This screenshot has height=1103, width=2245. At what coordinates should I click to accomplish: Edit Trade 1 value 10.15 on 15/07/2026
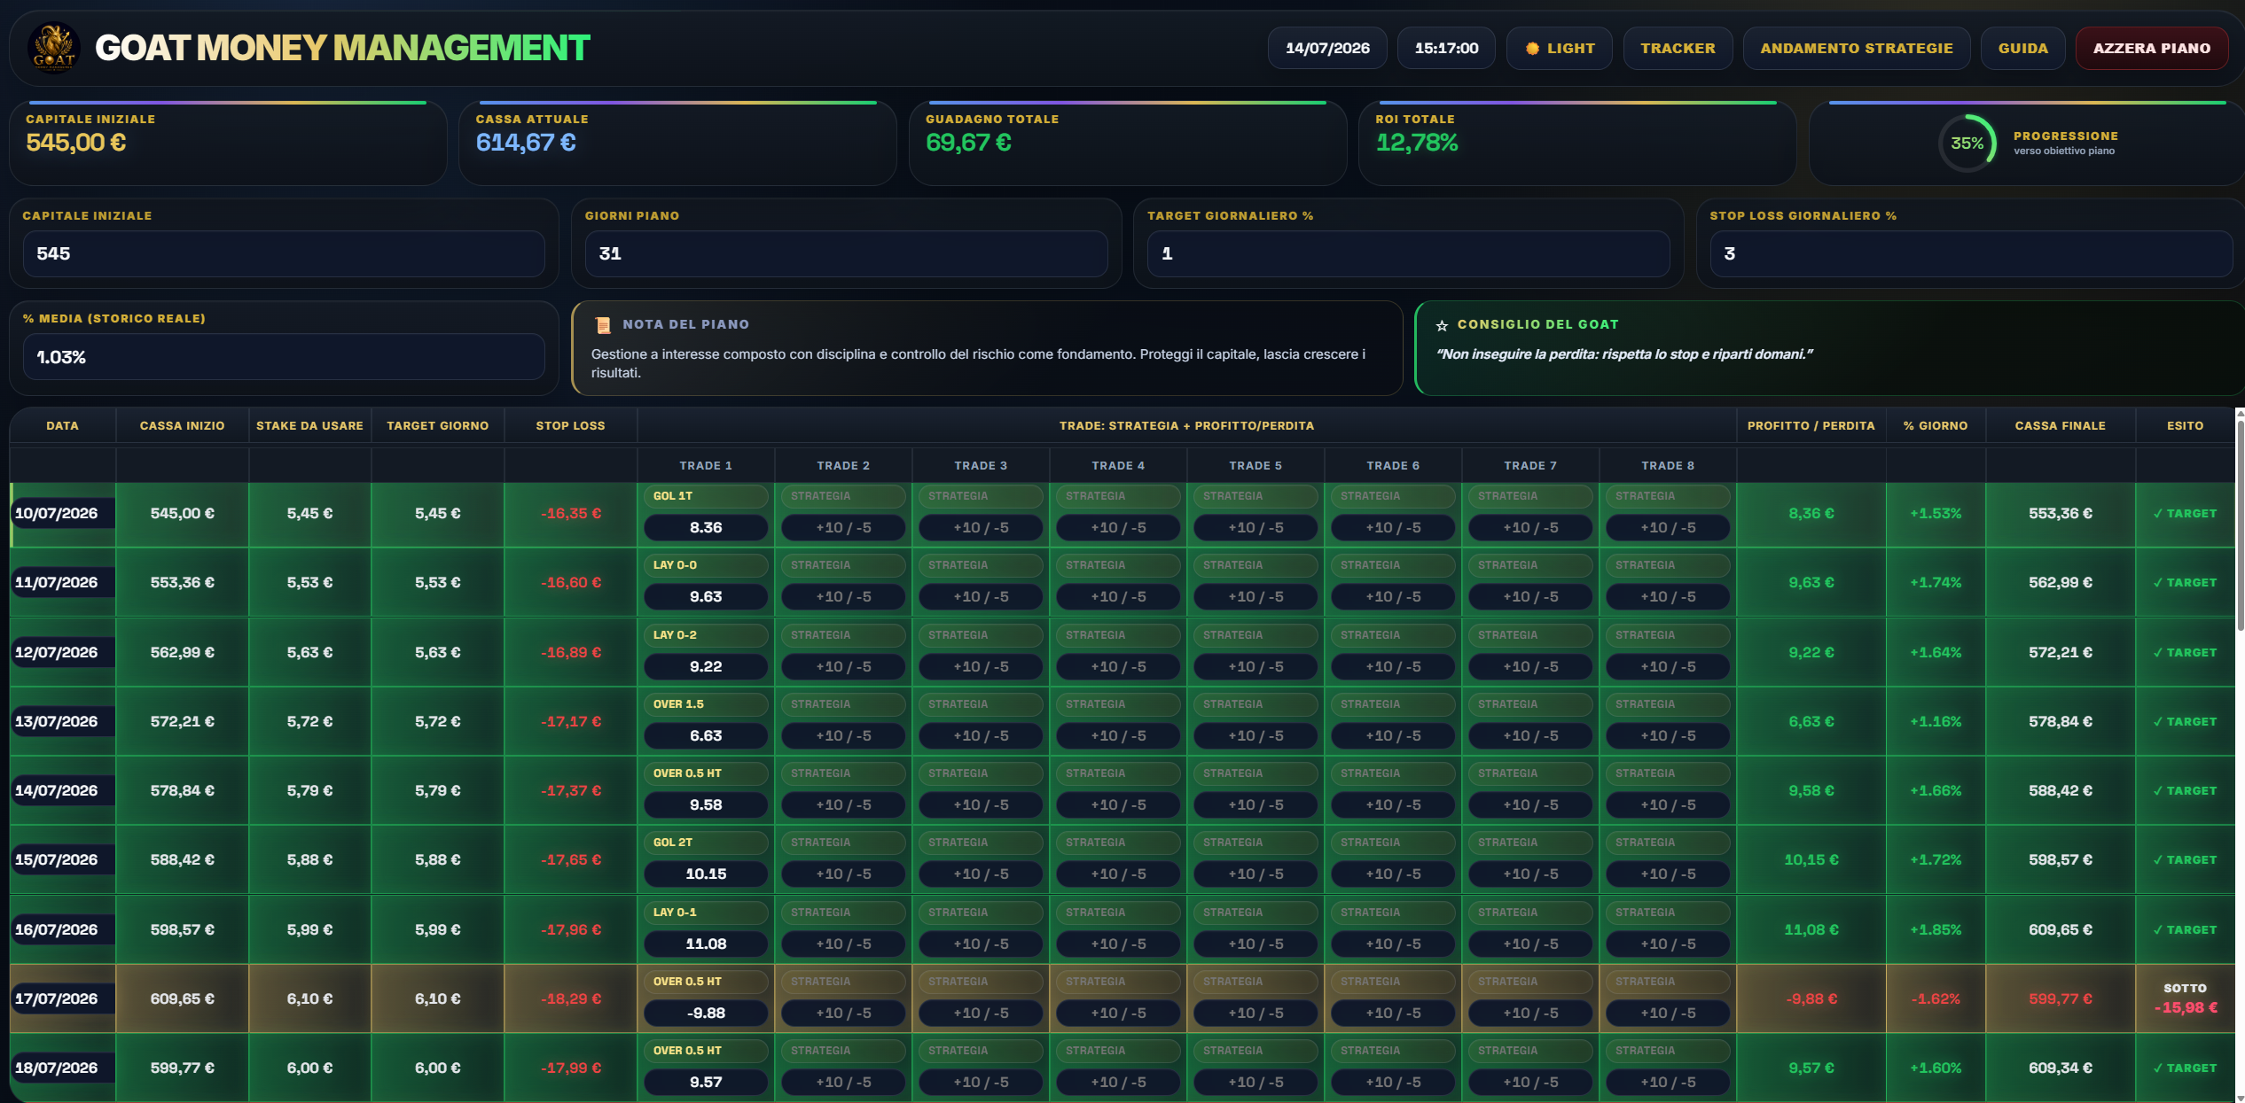coord(706,874)
